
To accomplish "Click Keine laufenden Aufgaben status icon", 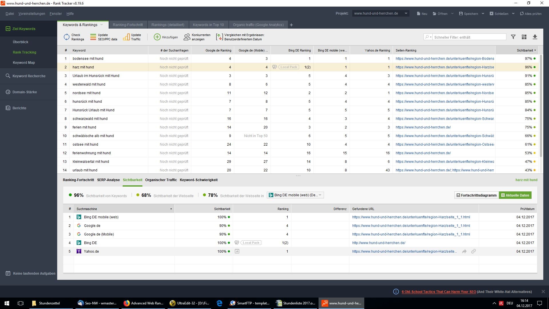I will click(8, 273).
